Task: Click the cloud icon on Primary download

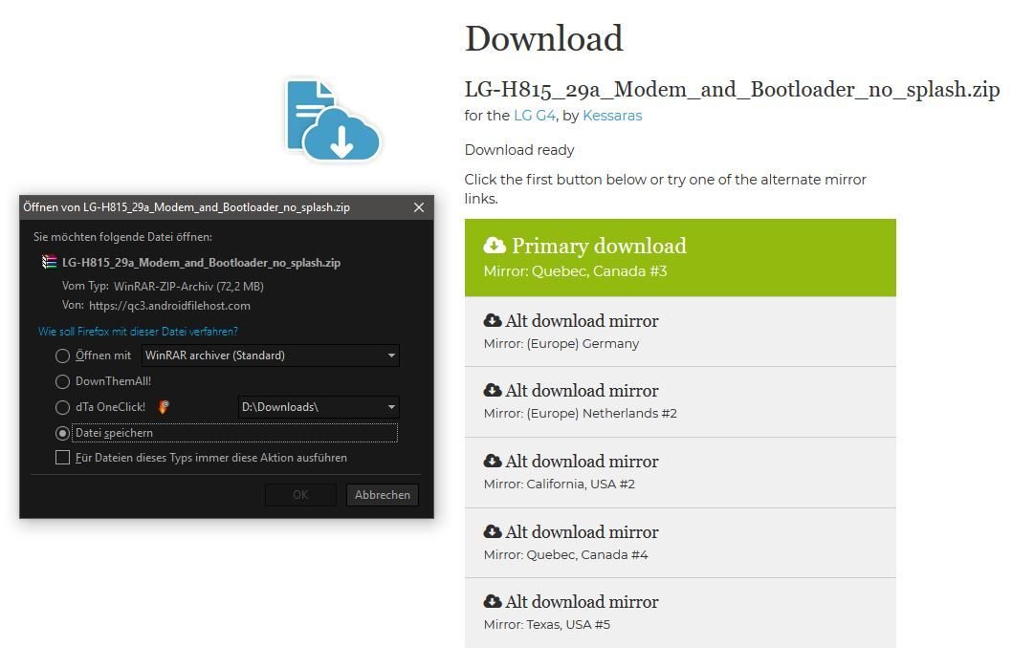Action: [495, 245]
